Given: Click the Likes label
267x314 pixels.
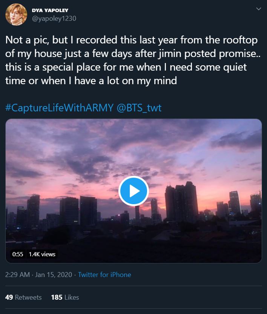Looking at the screenshot, I should 71,297.
